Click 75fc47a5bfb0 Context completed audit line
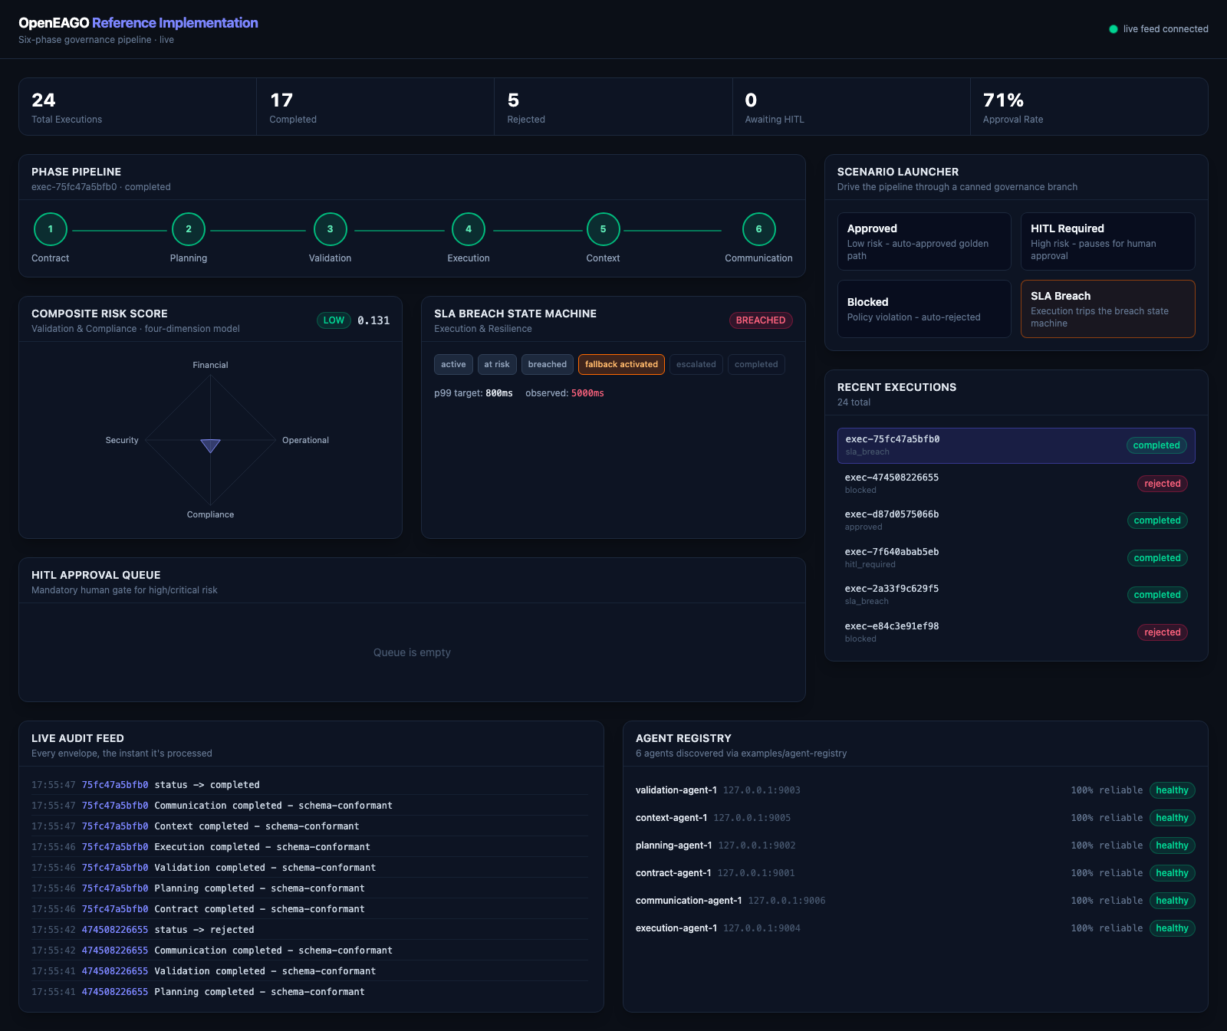Screen dimensions: 1227x1031 click(311, 826)
